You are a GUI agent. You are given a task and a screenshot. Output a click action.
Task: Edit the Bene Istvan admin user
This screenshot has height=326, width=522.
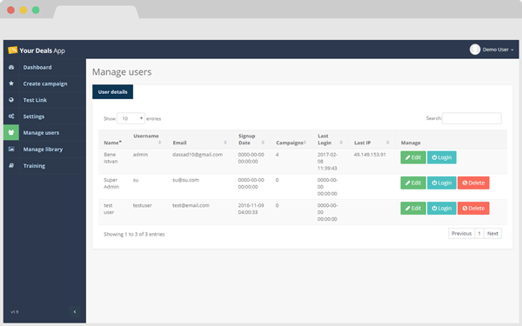click(x=413, y=157)
